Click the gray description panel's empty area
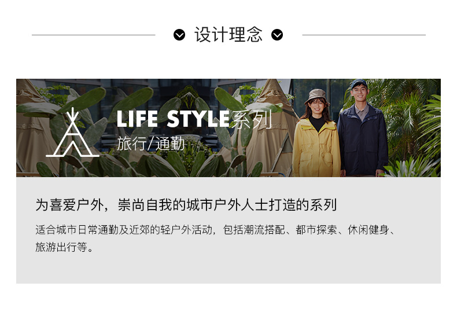 pyautogui.click(x=228, y=268)
